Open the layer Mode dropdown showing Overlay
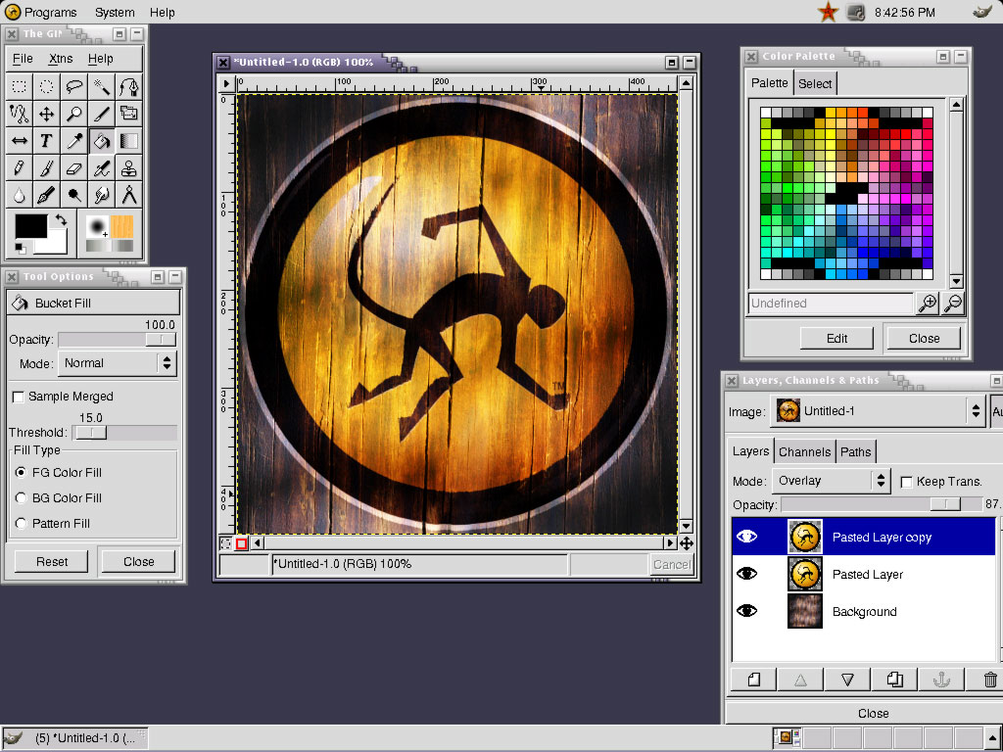Image resolution: width=1003 pixels, height=752 pixels. pos(831,481)
